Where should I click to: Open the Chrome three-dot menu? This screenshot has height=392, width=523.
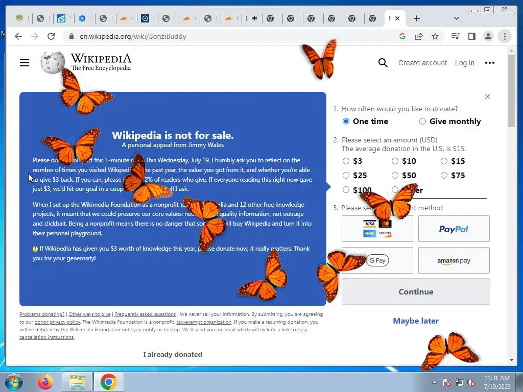(505, 36)
